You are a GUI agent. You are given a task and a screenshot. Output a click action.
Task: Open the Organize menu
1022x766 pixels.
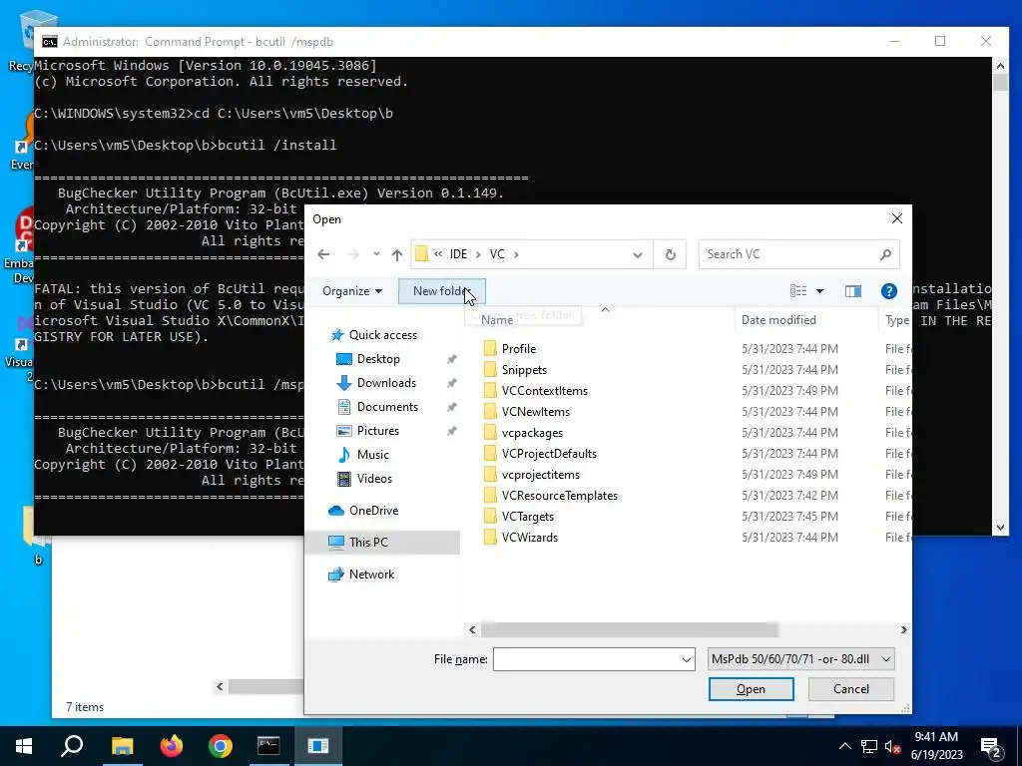[352, 291]
